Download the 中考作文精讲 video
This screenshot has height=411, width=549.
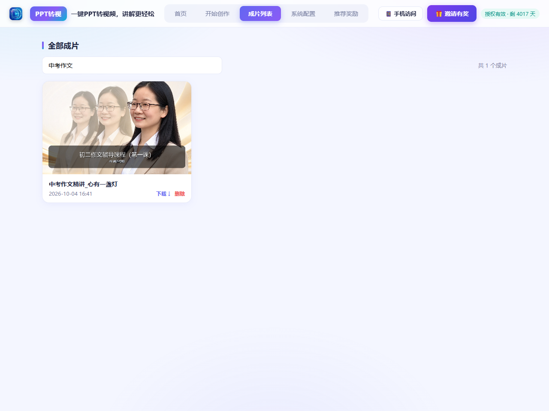click(x=163, y=194)
